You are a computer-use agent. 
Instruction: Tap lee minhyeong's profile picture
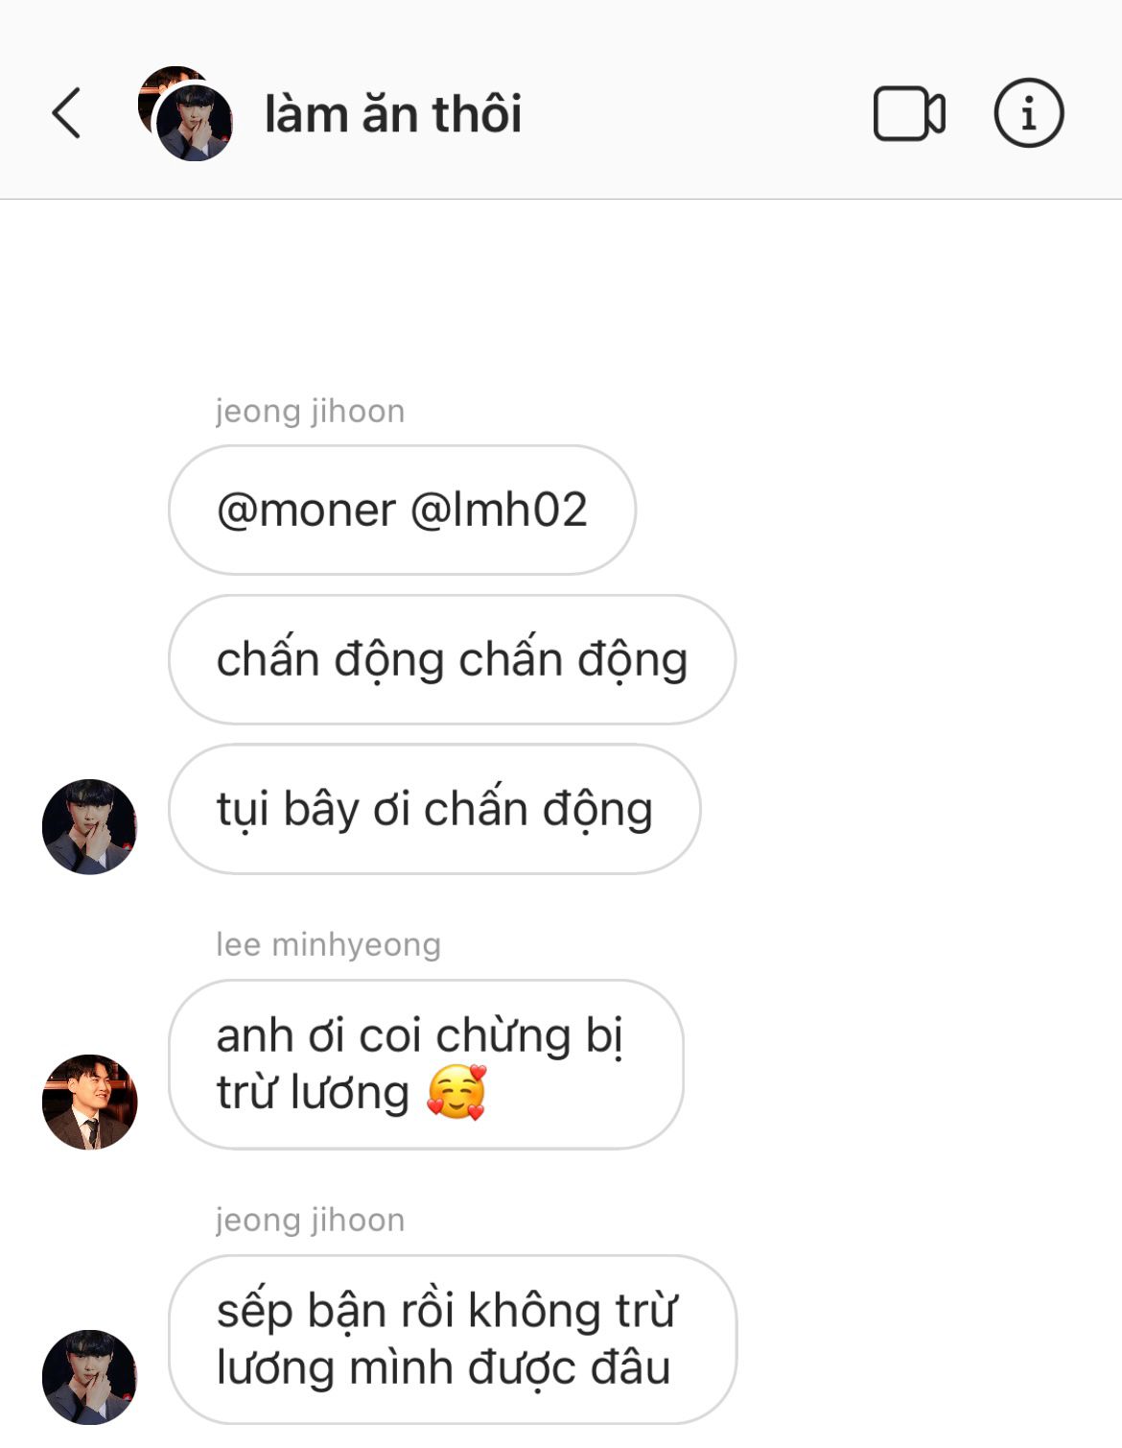[x=90, y=1102]
